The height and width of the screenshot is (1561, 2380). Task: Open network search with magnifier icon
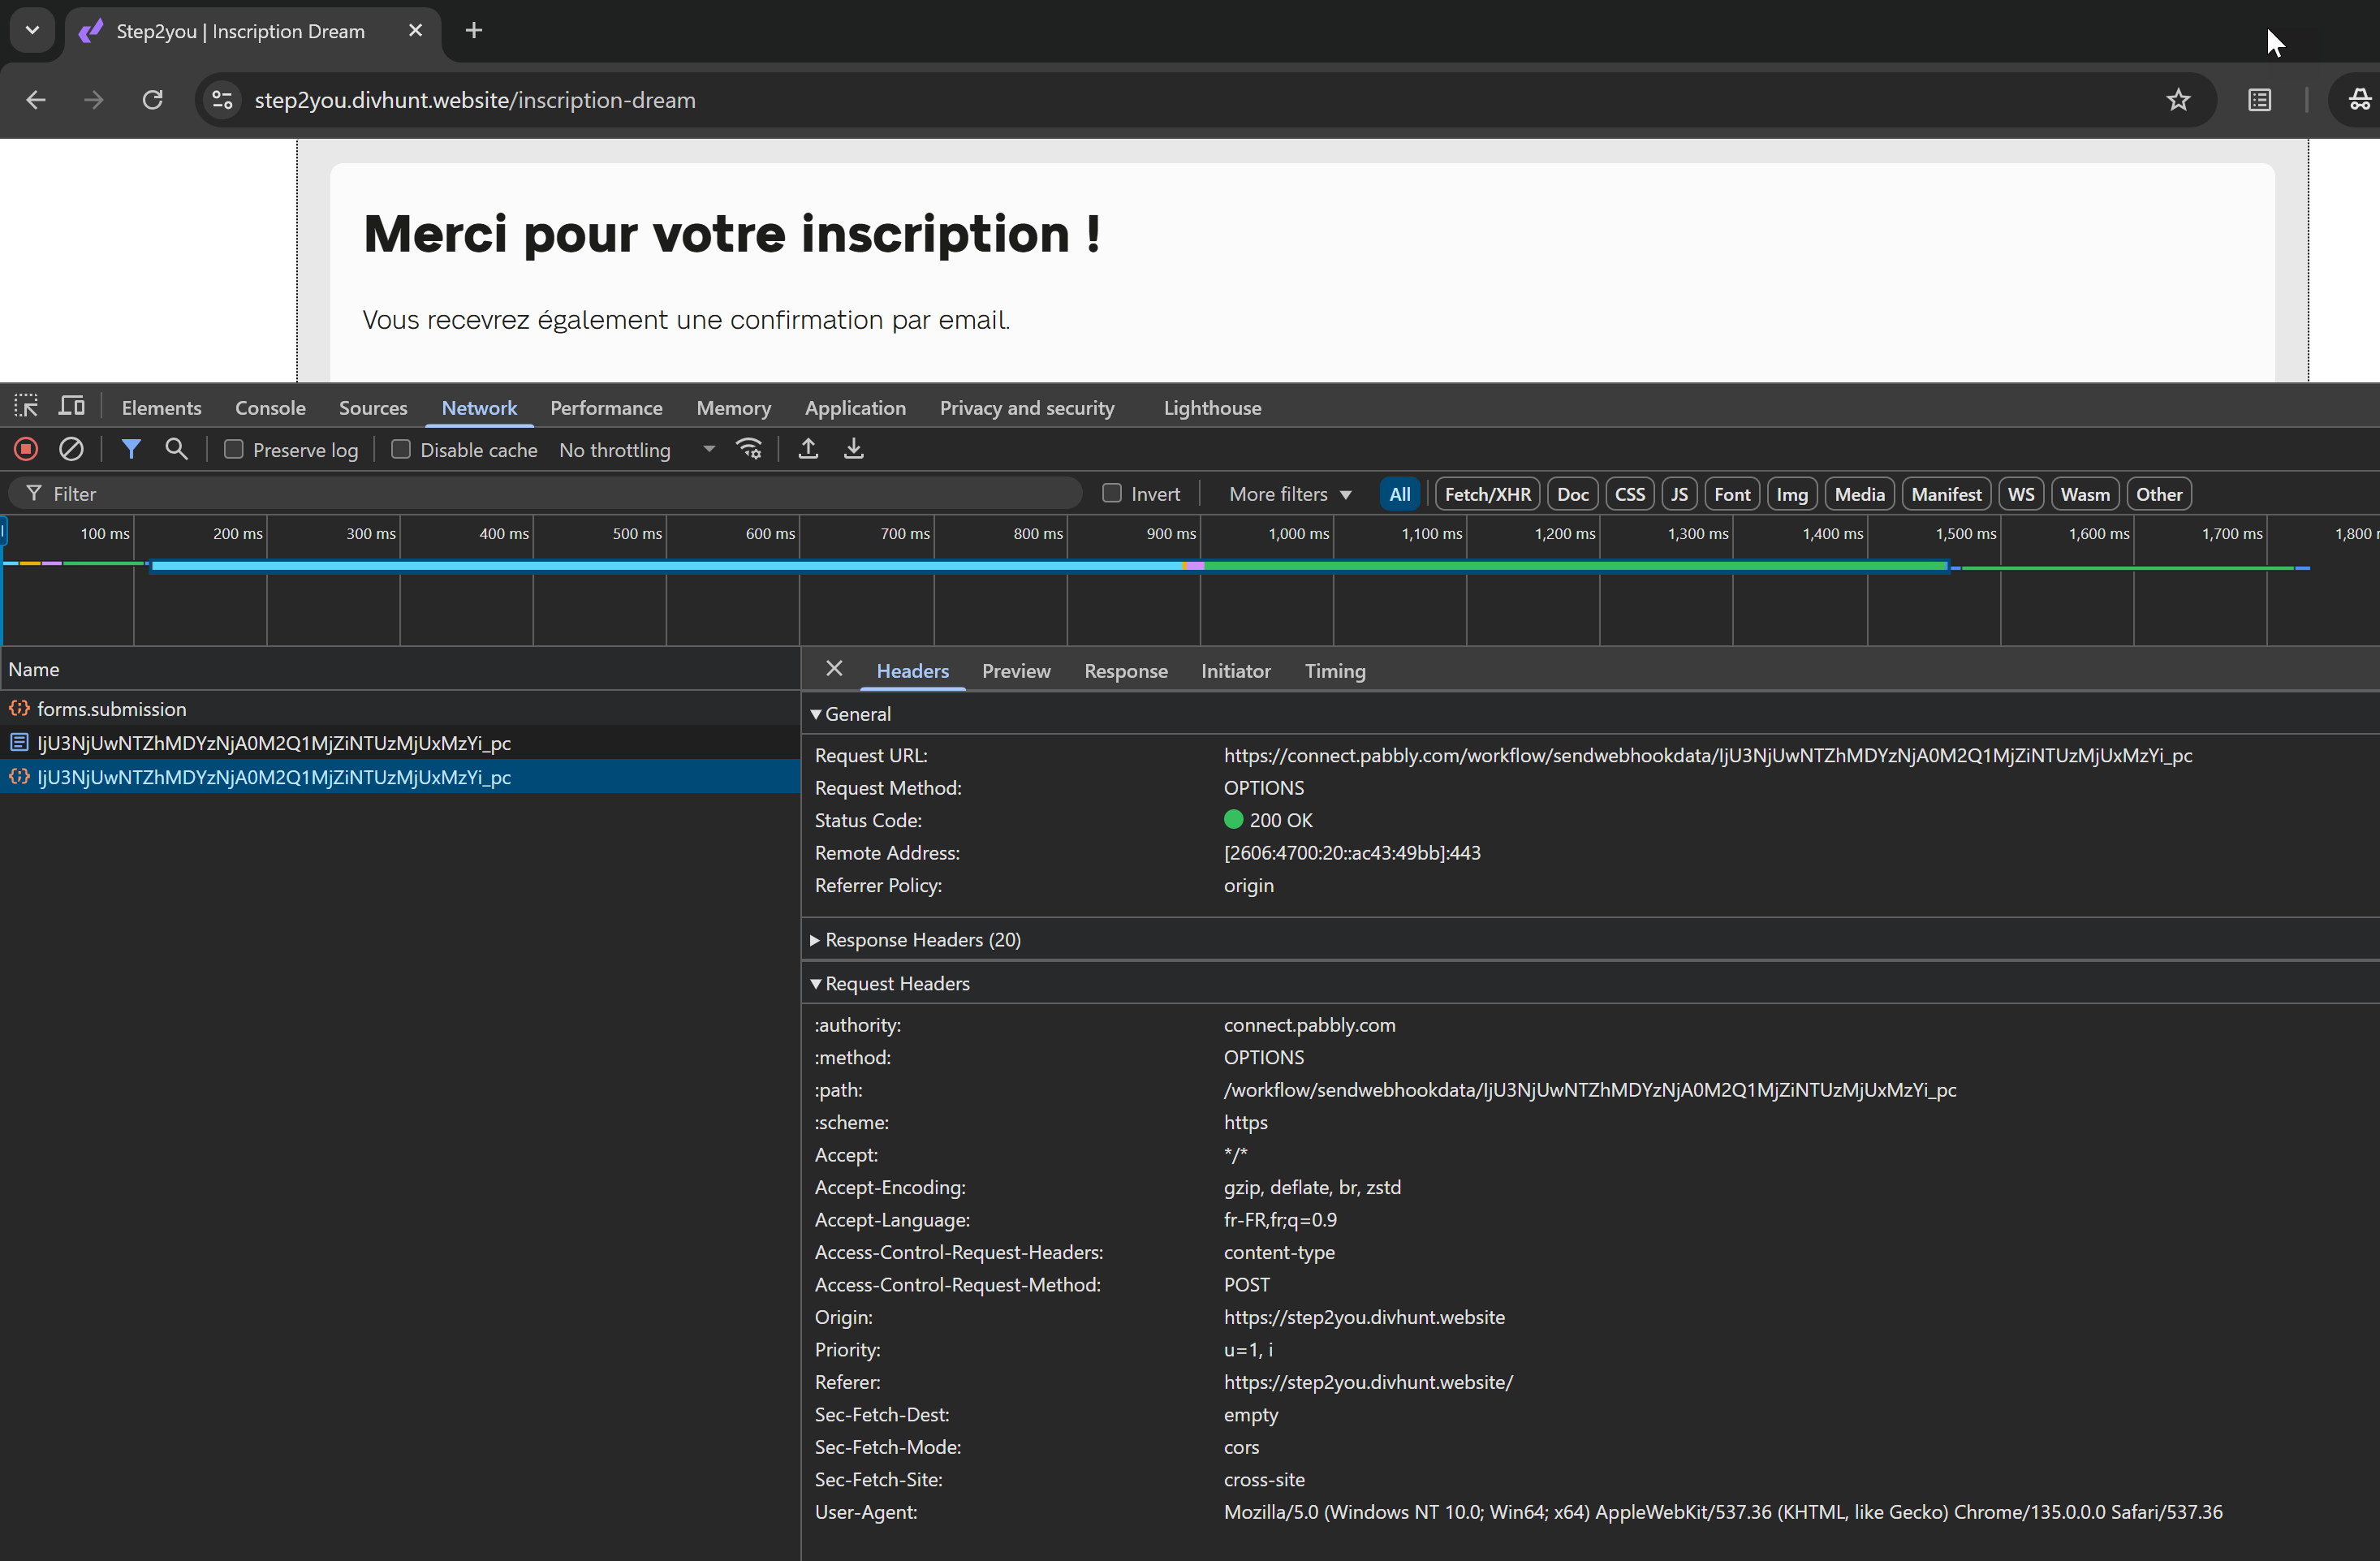pyautogui.click(x=176, y=450)
